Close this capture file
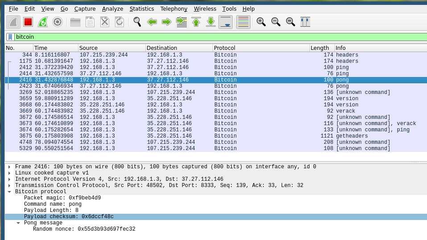This screenshot has height=240, width=427. (105, 22)
